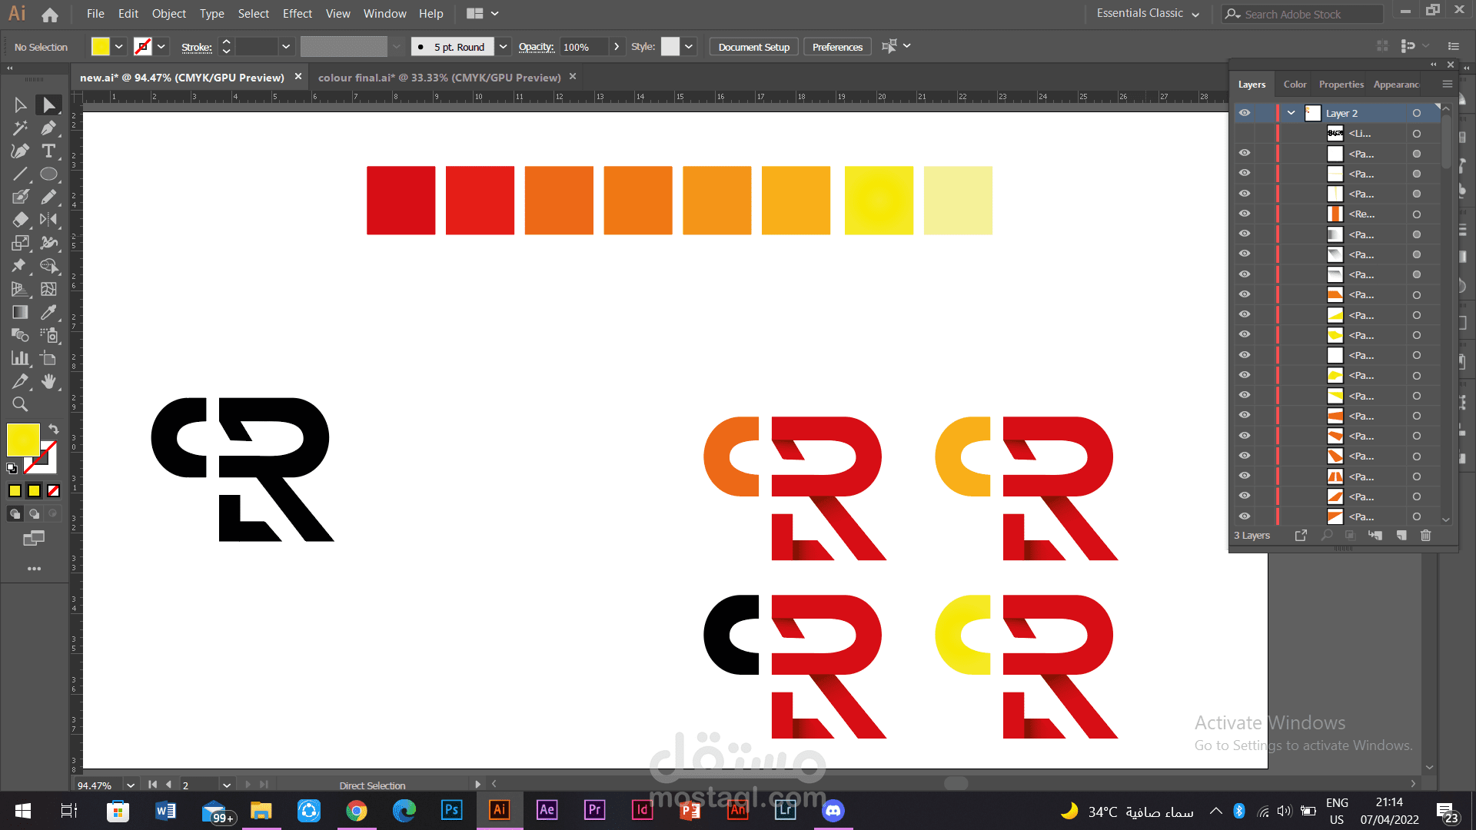The width and height of the screenshot is (1476, 830).
Task: Open the Effect menu
Action: (297, 14)
